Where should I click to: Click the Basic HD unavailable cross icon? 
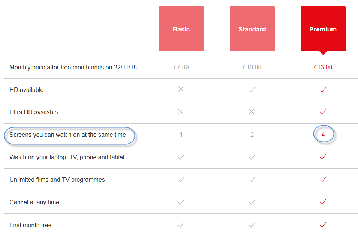coord(181,89)
